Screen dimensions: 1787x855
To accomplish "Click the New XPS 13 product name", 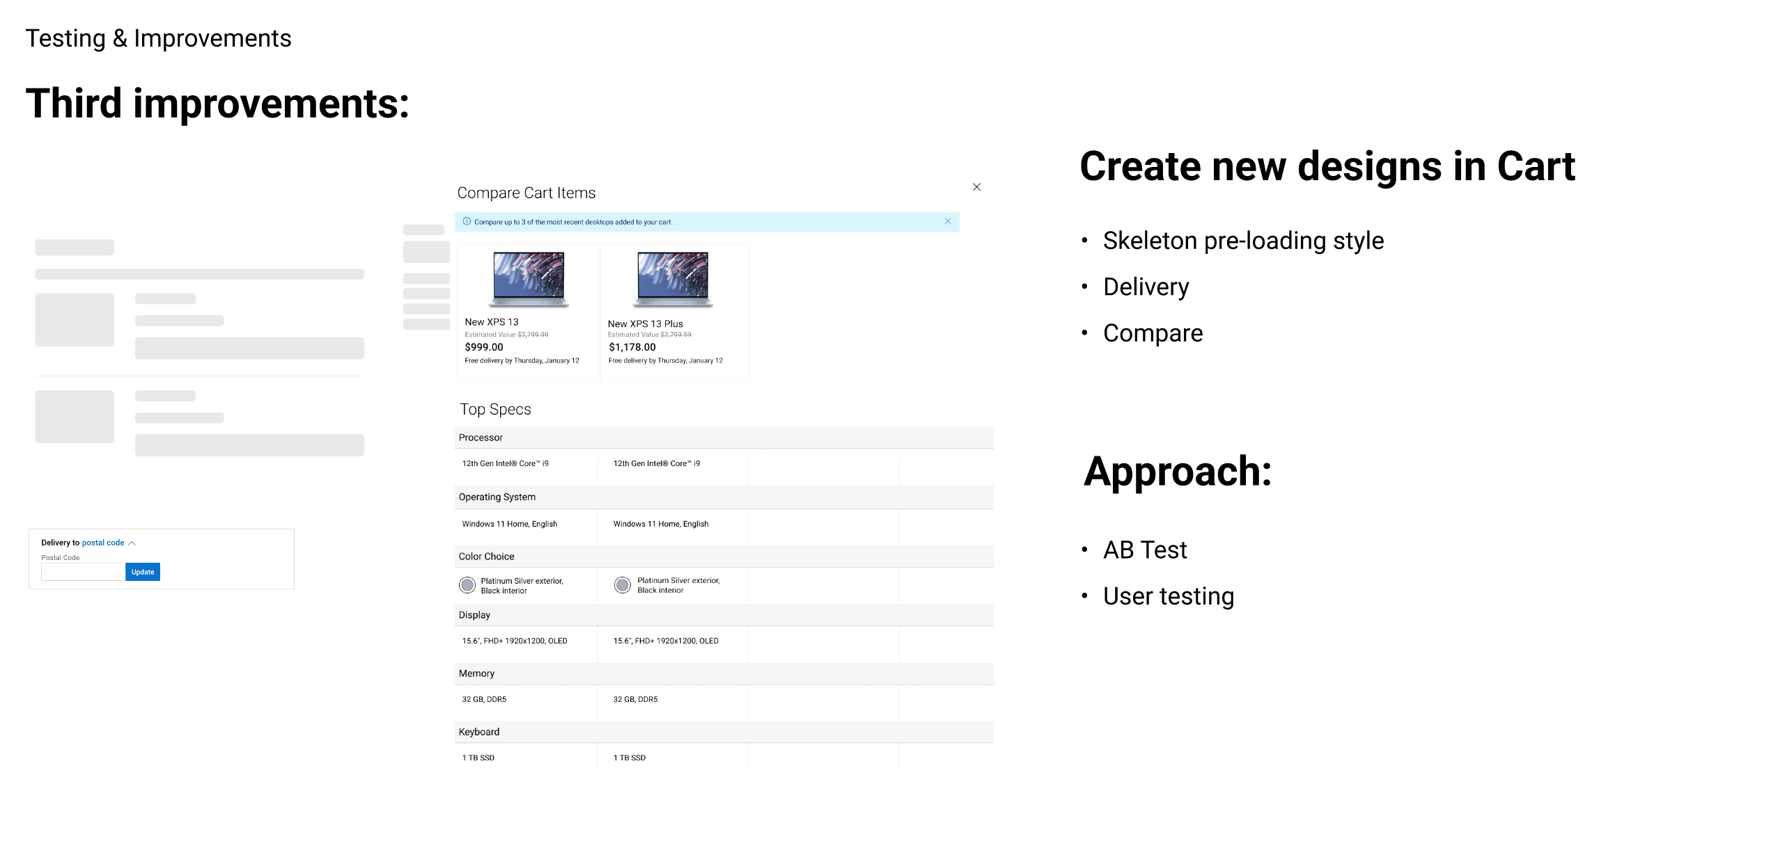I will point(492,322).
